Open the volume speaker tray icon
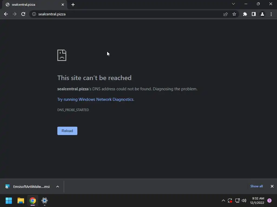 [x=244, y=201]
